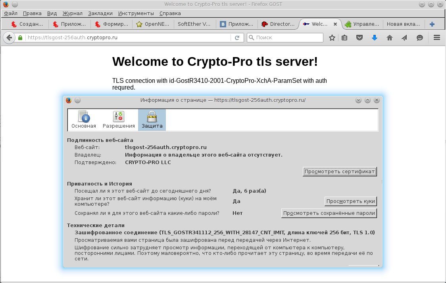Image resolution: width=446 pixels, height=283 pixels.
Task: Click Просмотреть сохранённые пароли button
Action: 329,213
